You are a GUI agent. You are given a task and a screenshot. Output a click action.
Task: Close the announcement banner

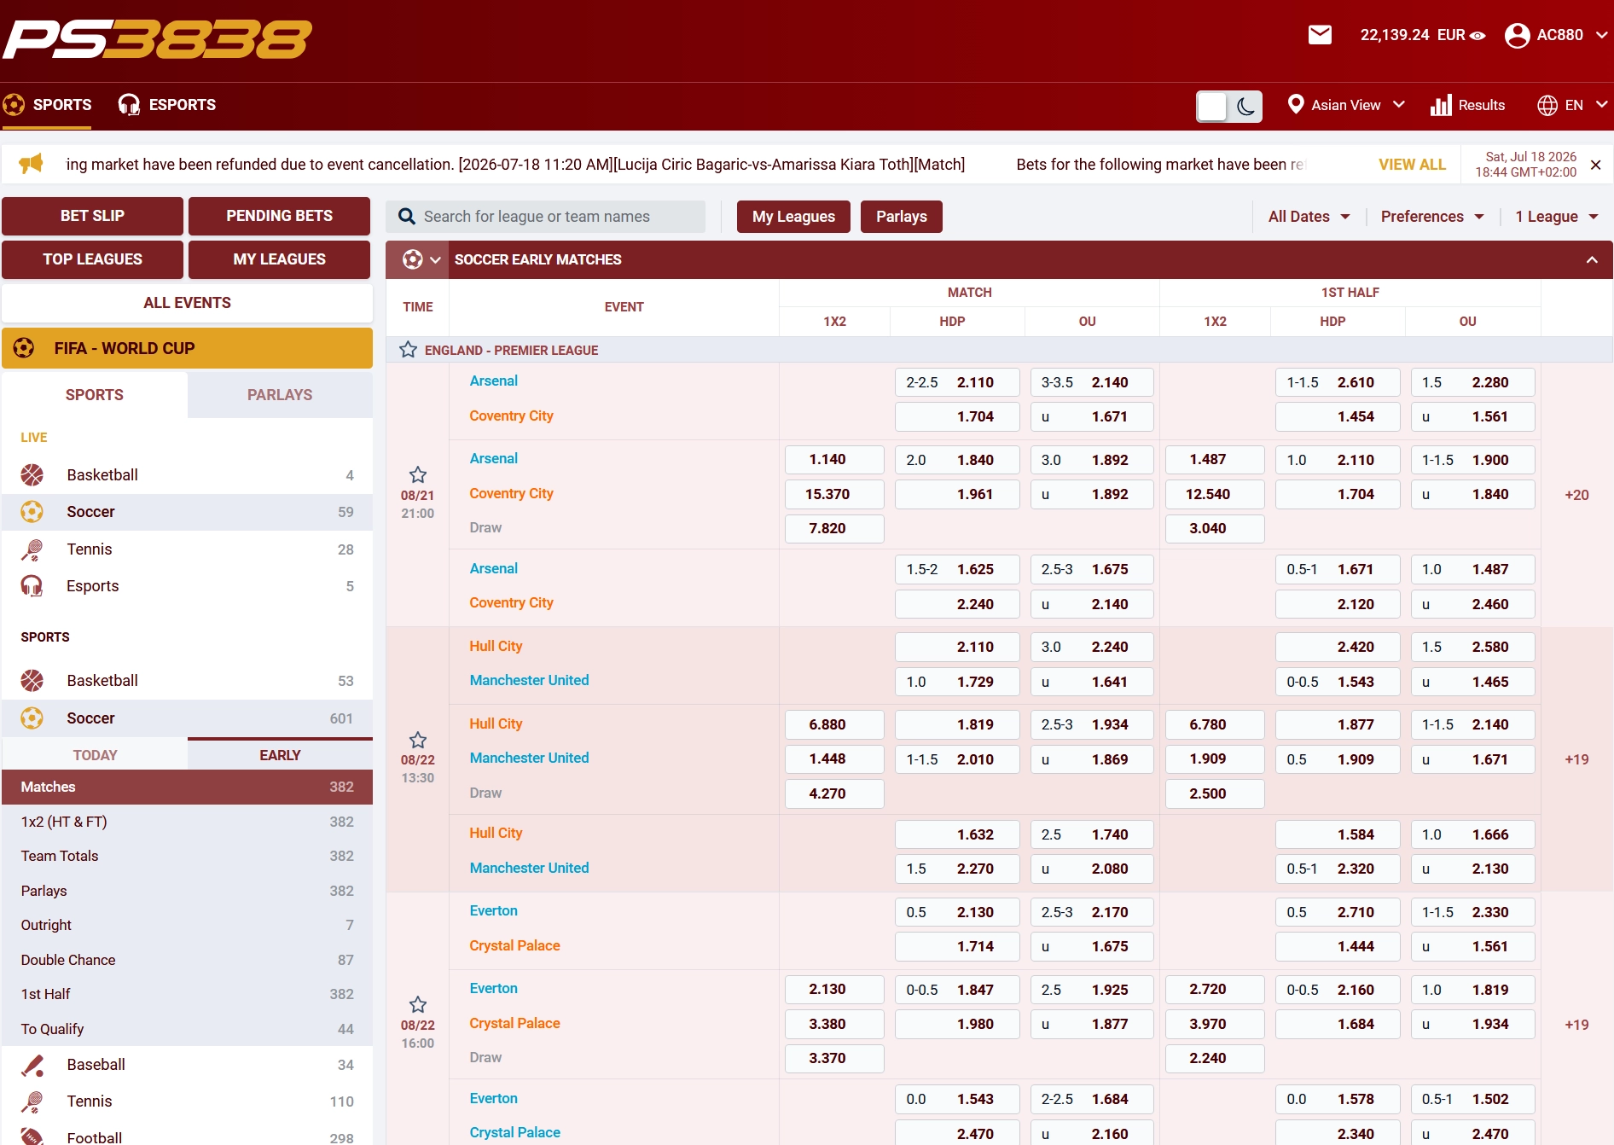1596,165
